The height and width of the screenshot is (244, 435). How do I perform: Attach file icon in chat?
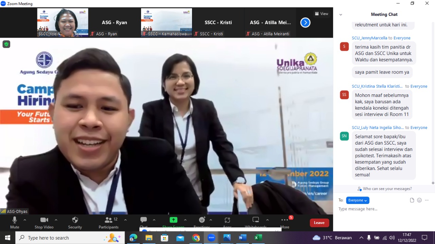[412, 200]
